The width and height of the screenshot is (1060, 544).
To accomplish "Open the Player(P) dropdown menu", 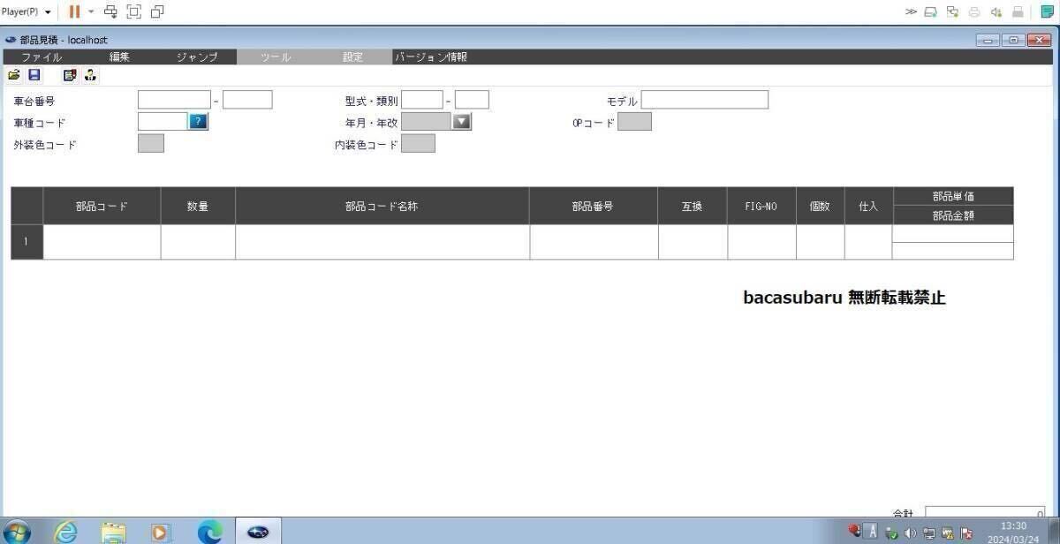I will (x=26, y=11).
